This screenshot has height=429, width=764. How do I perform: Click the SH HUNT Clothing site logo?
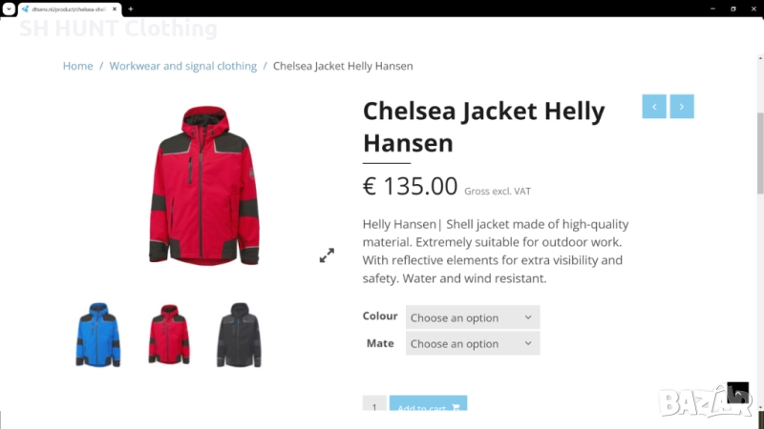click(118, 29)
